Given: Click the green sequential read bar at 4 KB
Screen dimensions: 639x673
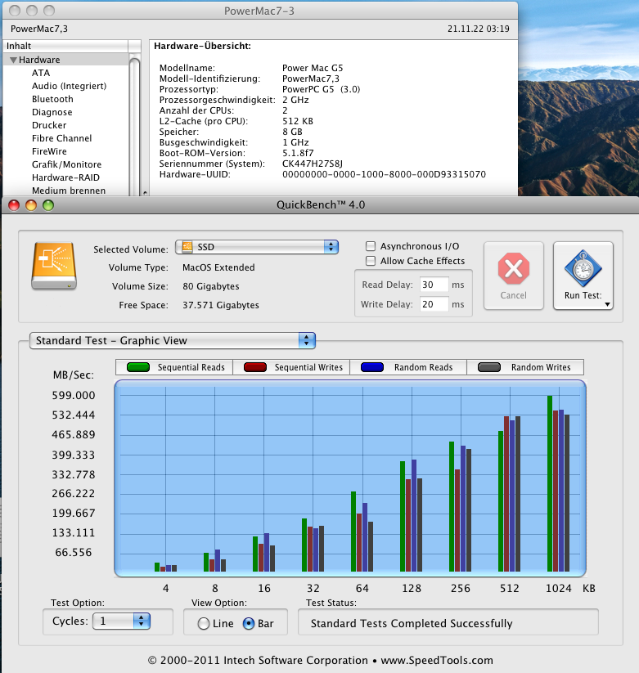Looking at the screenshot, I should point(157,567).
